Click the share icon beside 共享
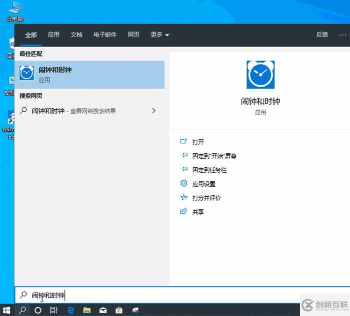The height and width of the screenshot is (316, 350). (x=183, y=211)
